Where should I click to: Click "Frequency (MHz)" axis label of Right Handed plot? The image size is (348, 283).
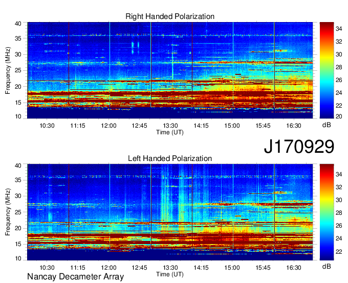point(8,70)
